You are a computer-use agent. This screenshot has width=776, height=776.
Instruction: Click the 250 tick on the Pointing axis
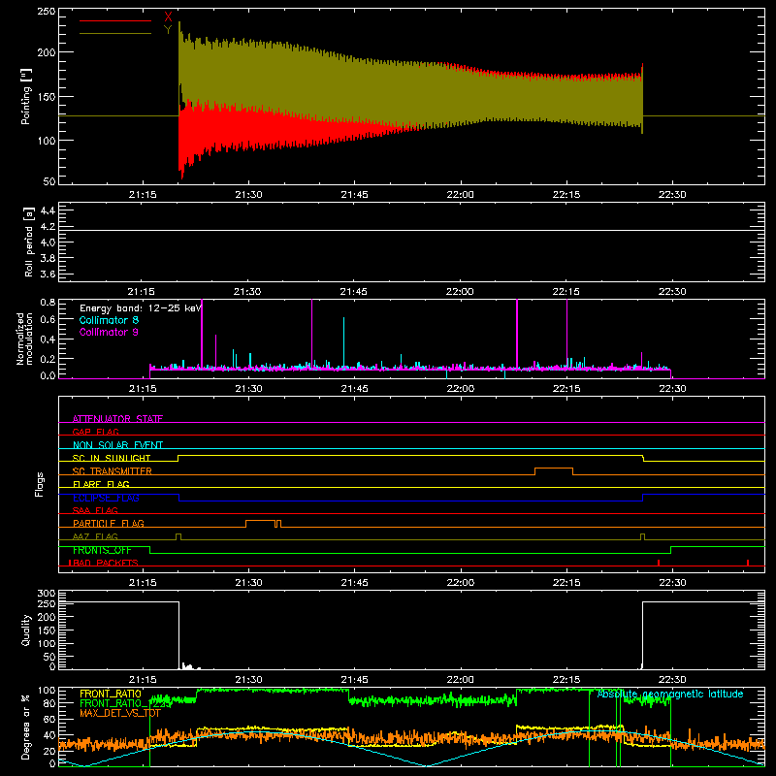pos(46,11)
